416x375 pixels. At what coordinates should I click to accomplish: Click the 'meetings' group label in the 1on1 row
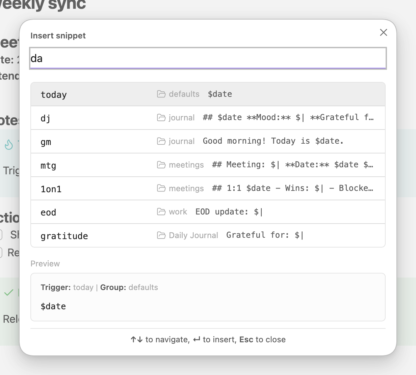point(186,189)
